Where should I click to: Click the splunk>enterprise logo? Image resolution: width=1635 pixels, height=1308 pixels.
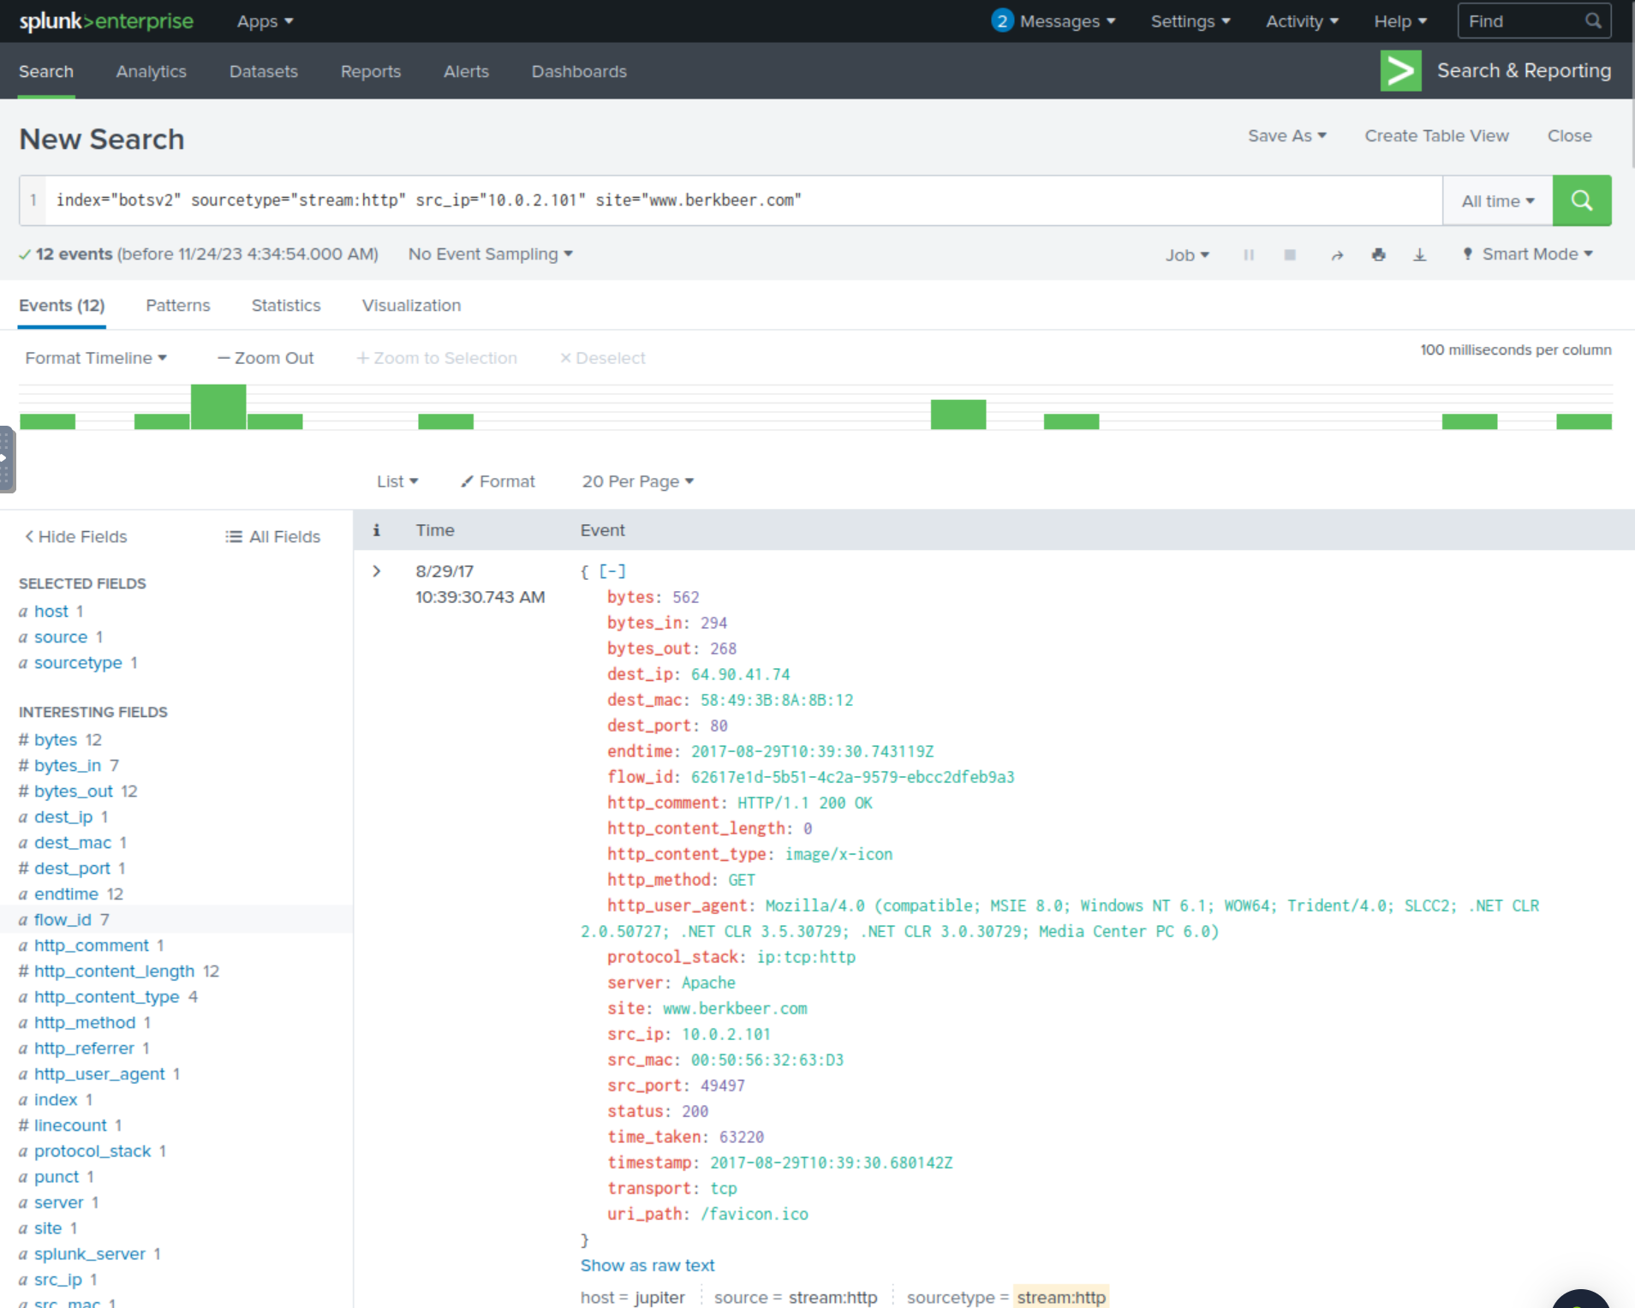click(106, 21)
